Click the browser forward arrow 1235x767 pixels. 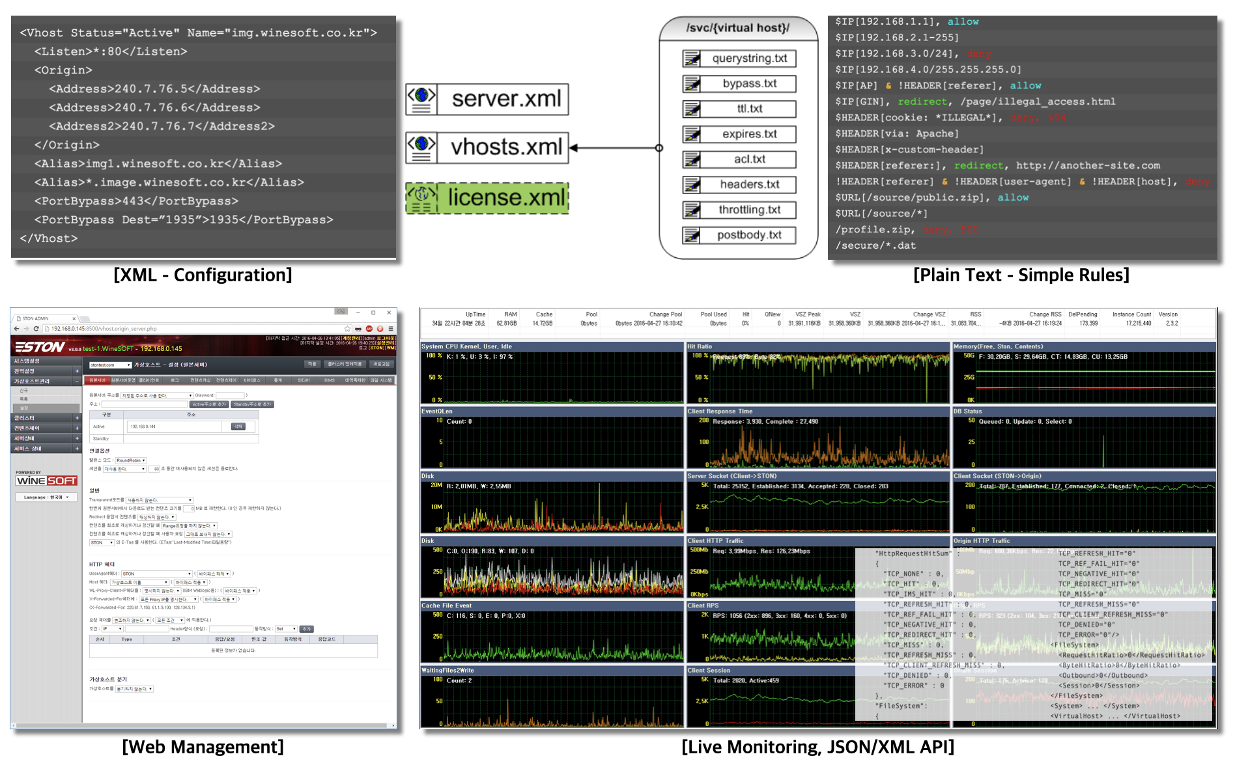26,329
